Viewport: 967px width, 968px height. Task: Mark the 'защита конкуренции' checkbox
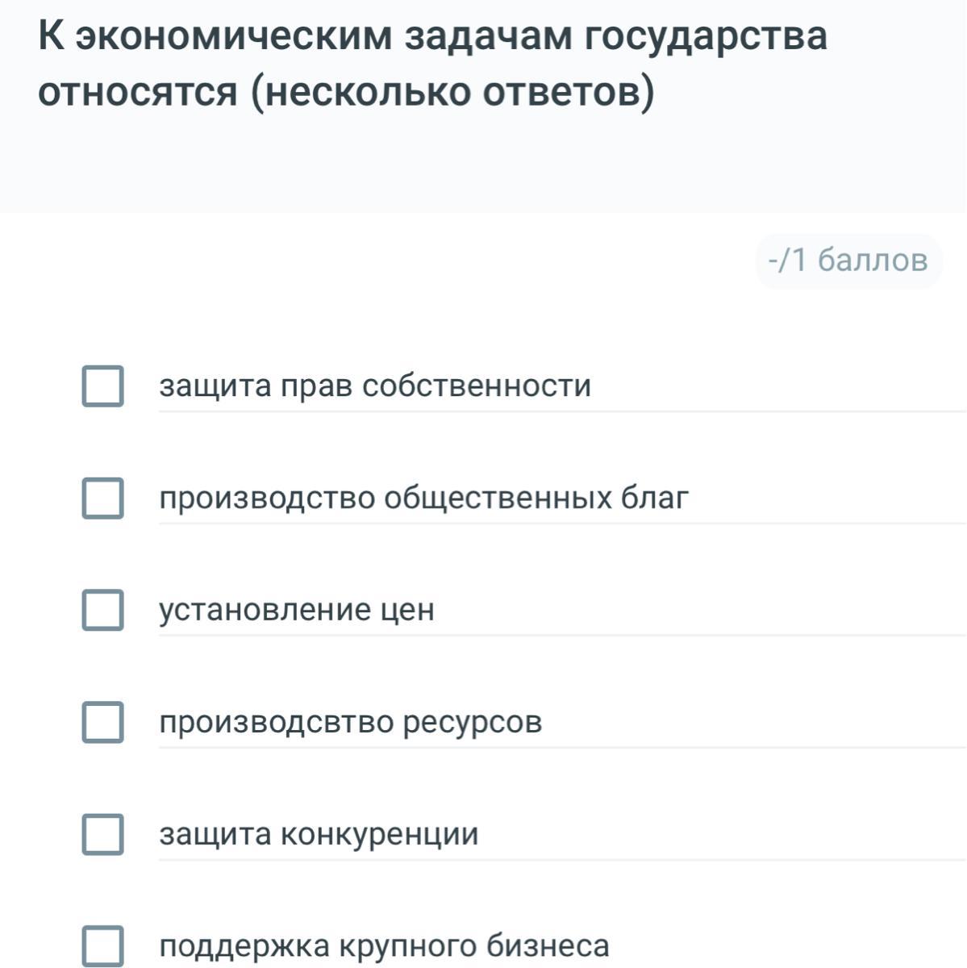coord(102,833)
